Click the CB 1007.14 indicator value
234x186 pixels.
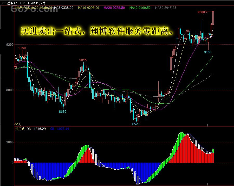[x=60, y=129]
